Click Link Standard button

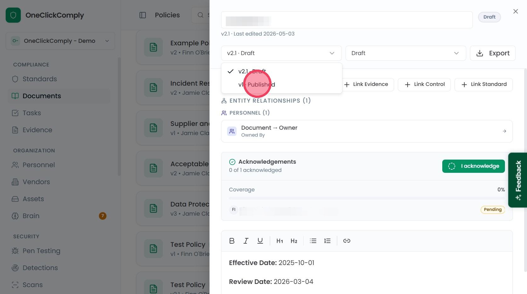coord(484,84)
